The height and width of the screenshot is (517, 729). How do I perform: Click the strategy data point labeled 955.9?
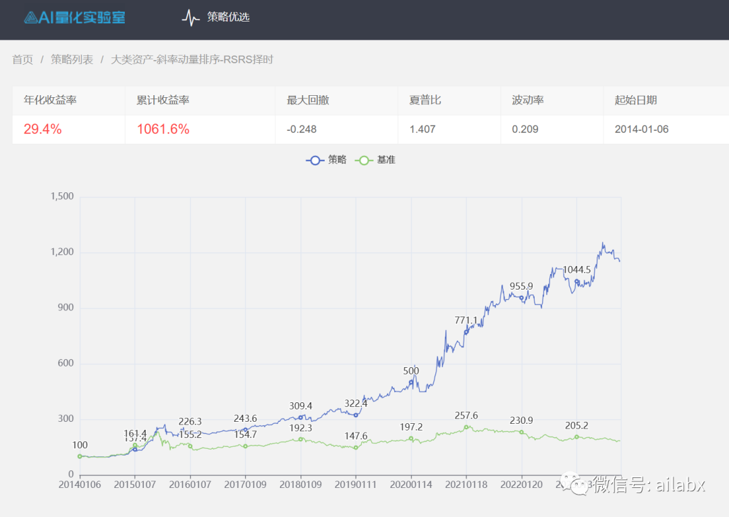pyautogui.click(x=522, y=298)
